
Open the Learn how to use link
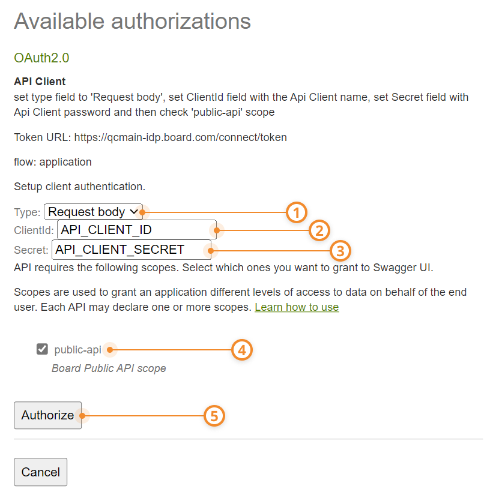coord(297,307)
